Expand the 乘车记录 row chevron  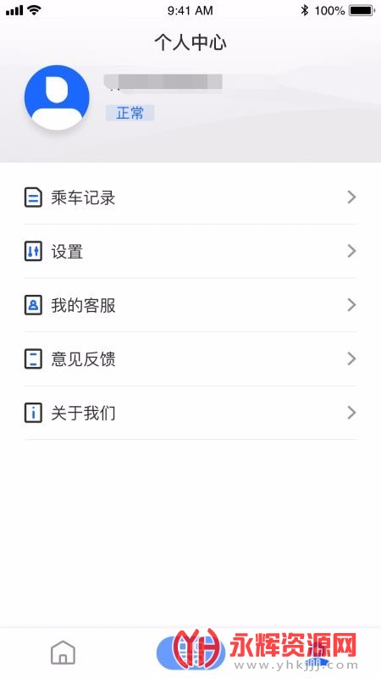(351, 197)
